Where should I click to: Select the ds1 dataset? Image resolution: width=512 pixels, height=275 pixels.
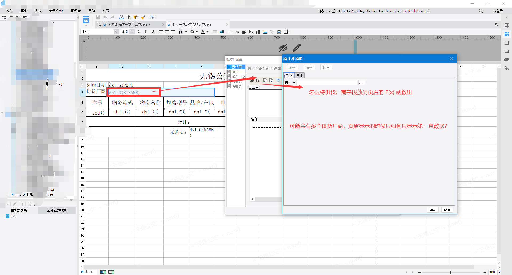click(x=11, y=216)
